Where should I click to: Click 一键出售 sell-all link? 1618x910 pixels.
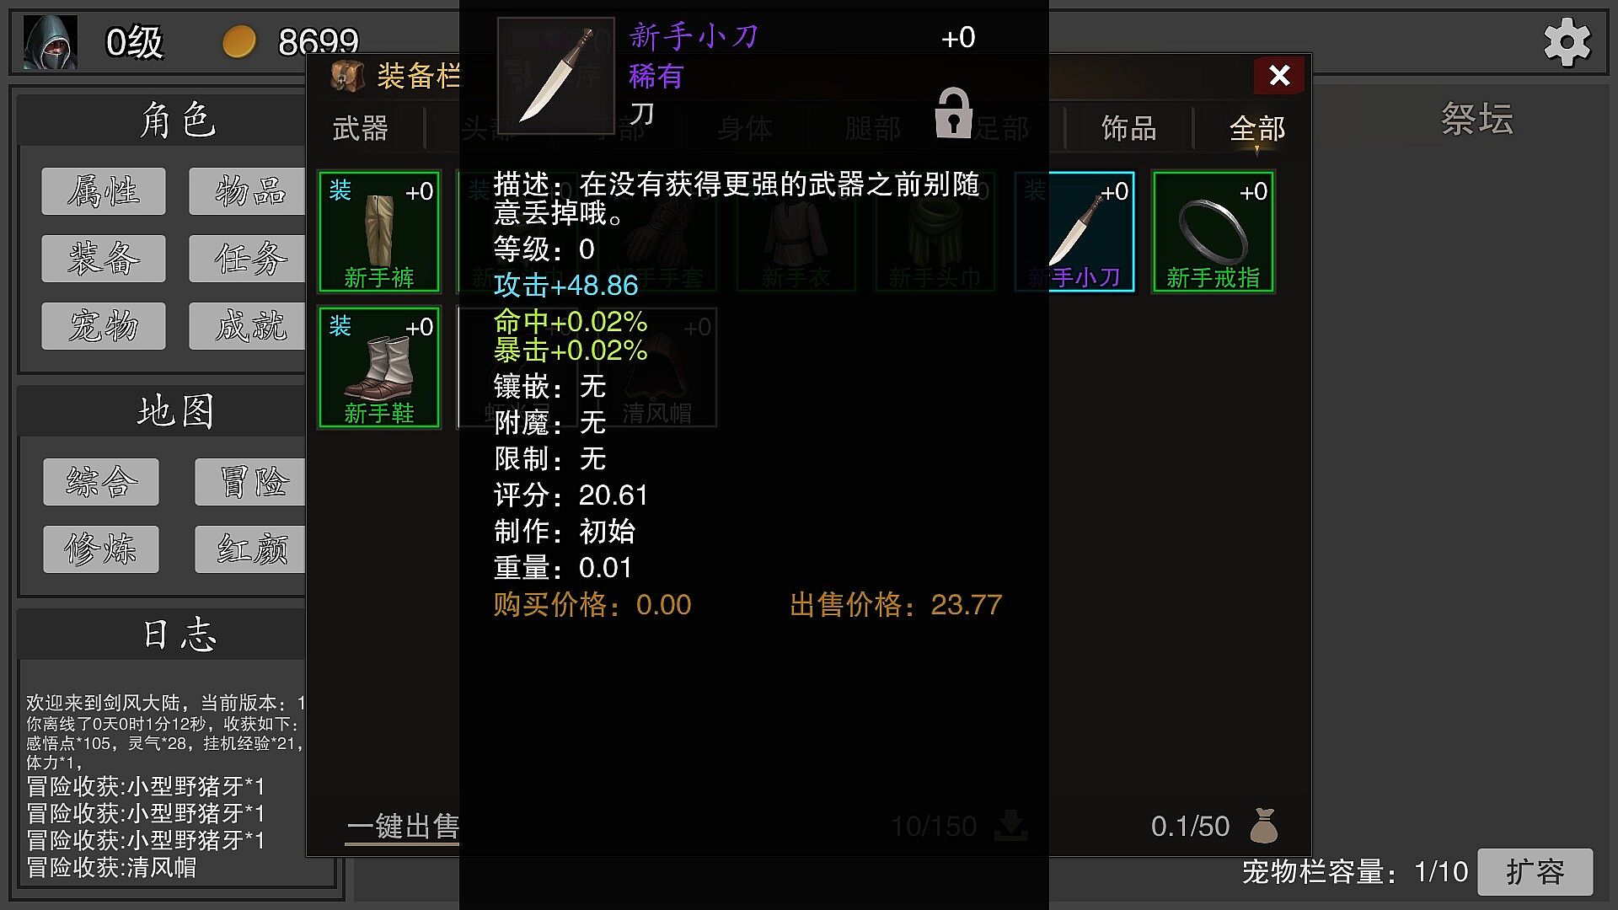[x=403, y=826]
